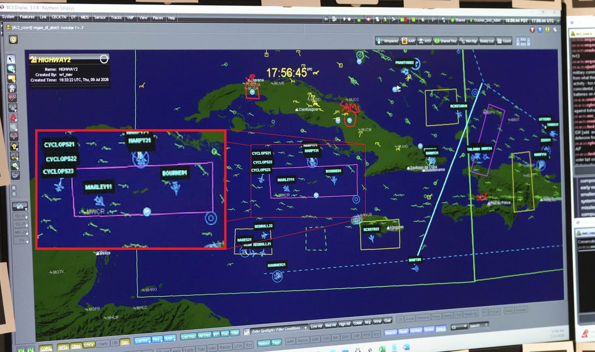Viewport: 595px width, 352px height.
Task: Click the Havana label on the map
Action: click(258, 80)
